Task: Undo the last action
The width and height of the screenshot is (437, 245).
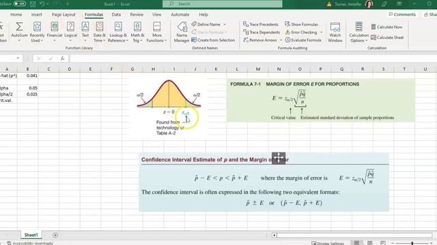Action: (42, 4)
